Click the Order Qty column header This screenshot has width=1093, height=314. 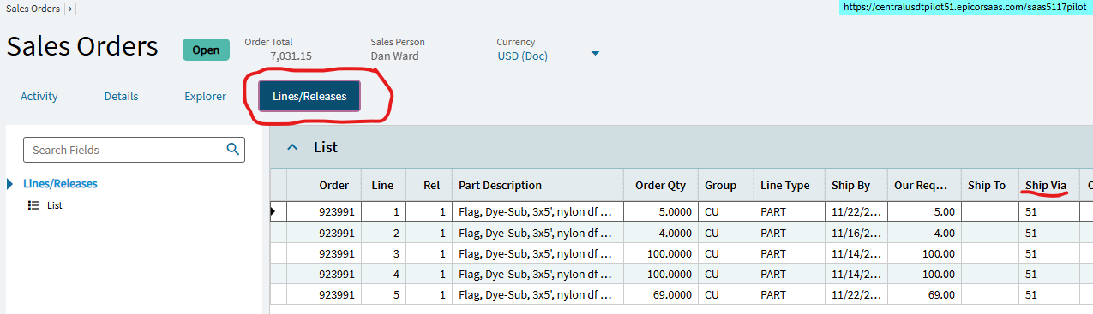(x=661, y=185)
